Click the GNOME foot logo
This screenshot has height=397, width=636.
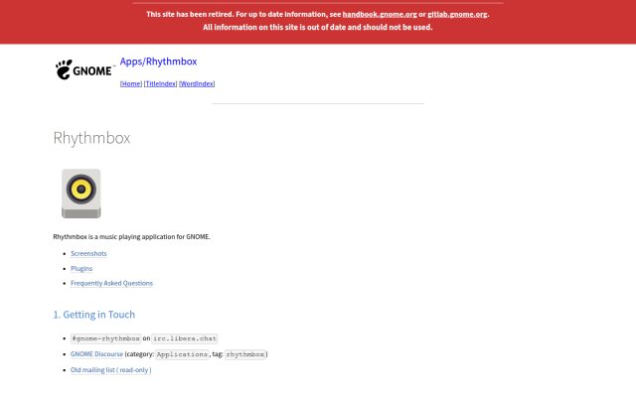click(83, 69)
